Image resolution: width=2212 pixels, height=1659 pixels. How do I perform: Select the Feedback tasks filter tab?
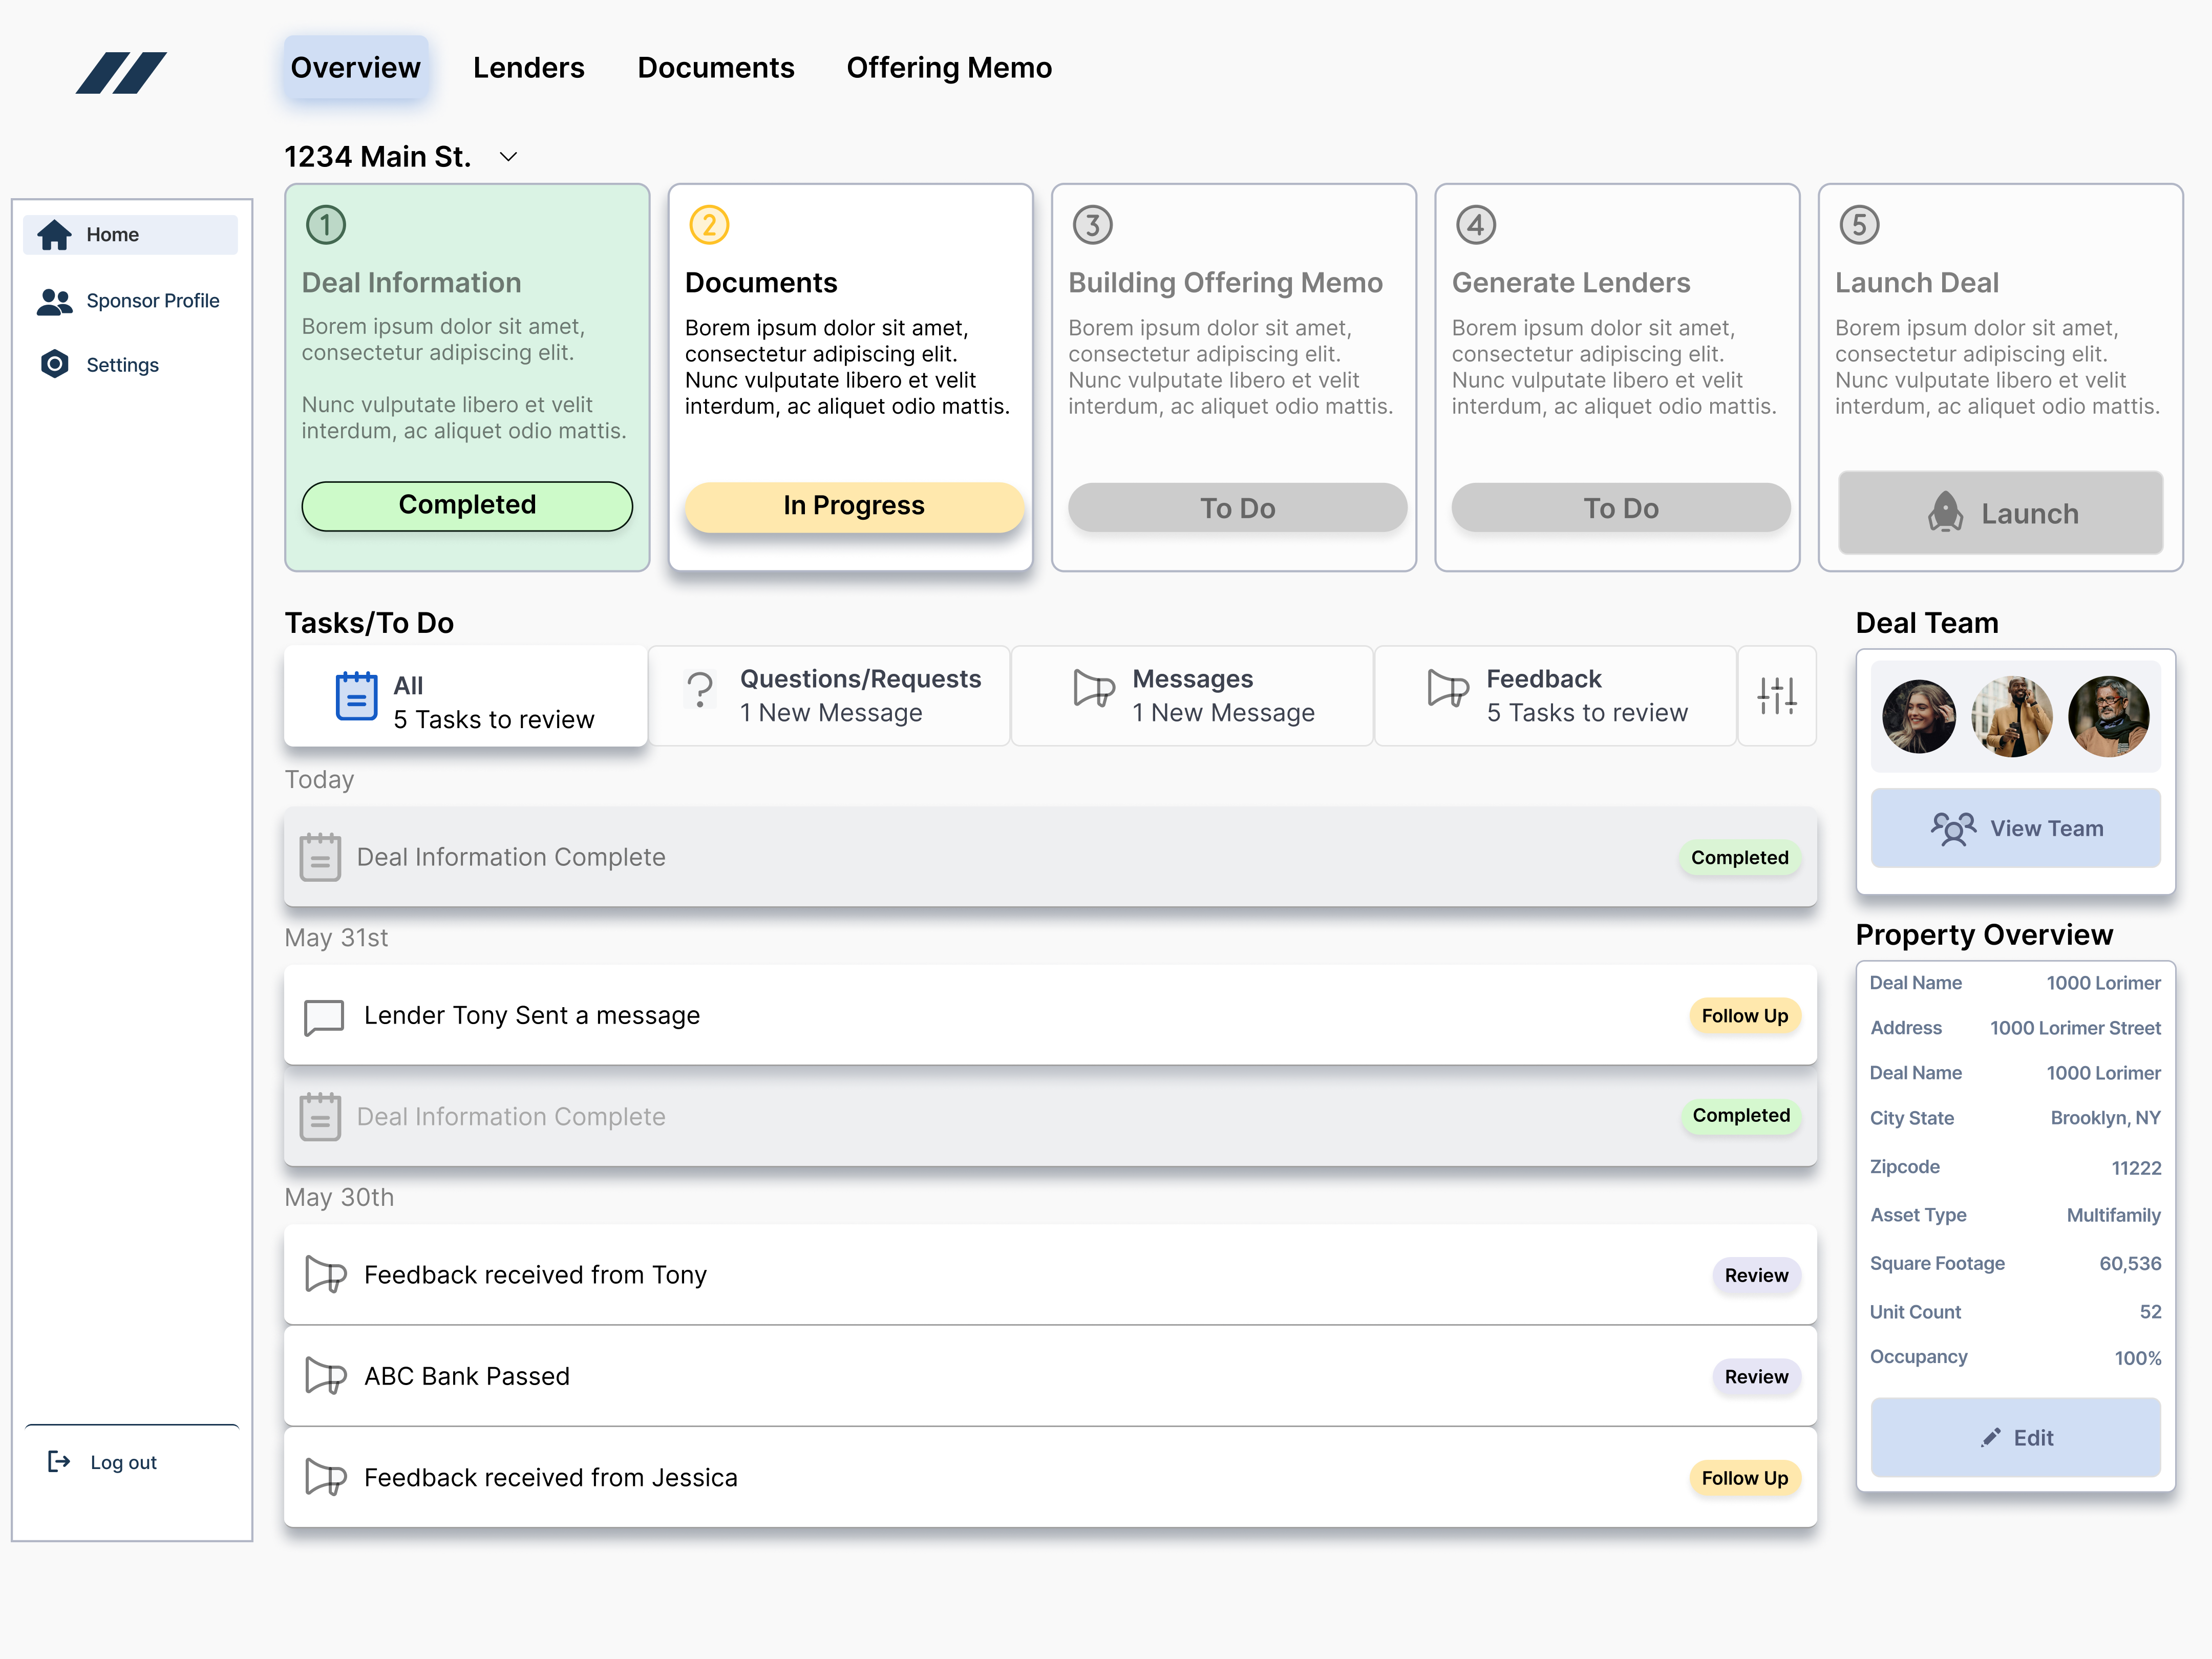(x=1555, y=695)
